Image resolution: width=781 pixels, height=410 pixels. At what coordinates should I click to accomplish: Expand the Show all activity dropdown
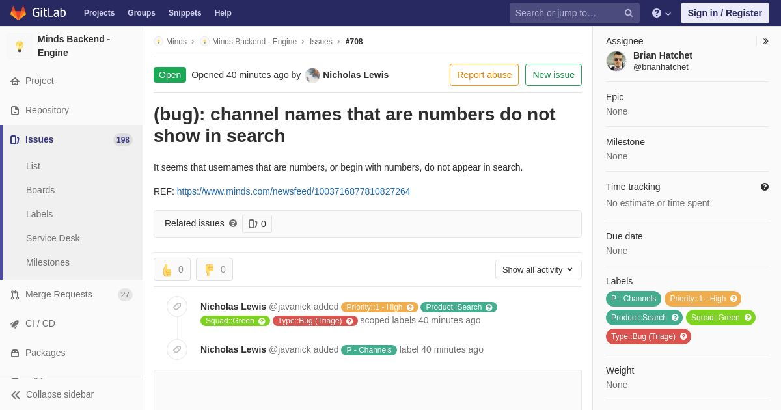point(538,269)
